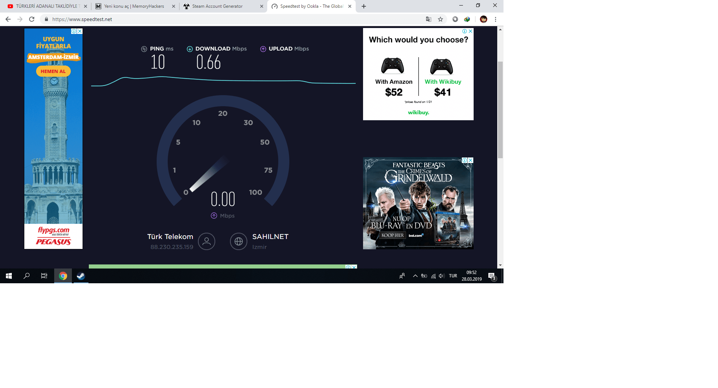
Task: Open the Action Center notifications icon
Action: click(492, 276)
